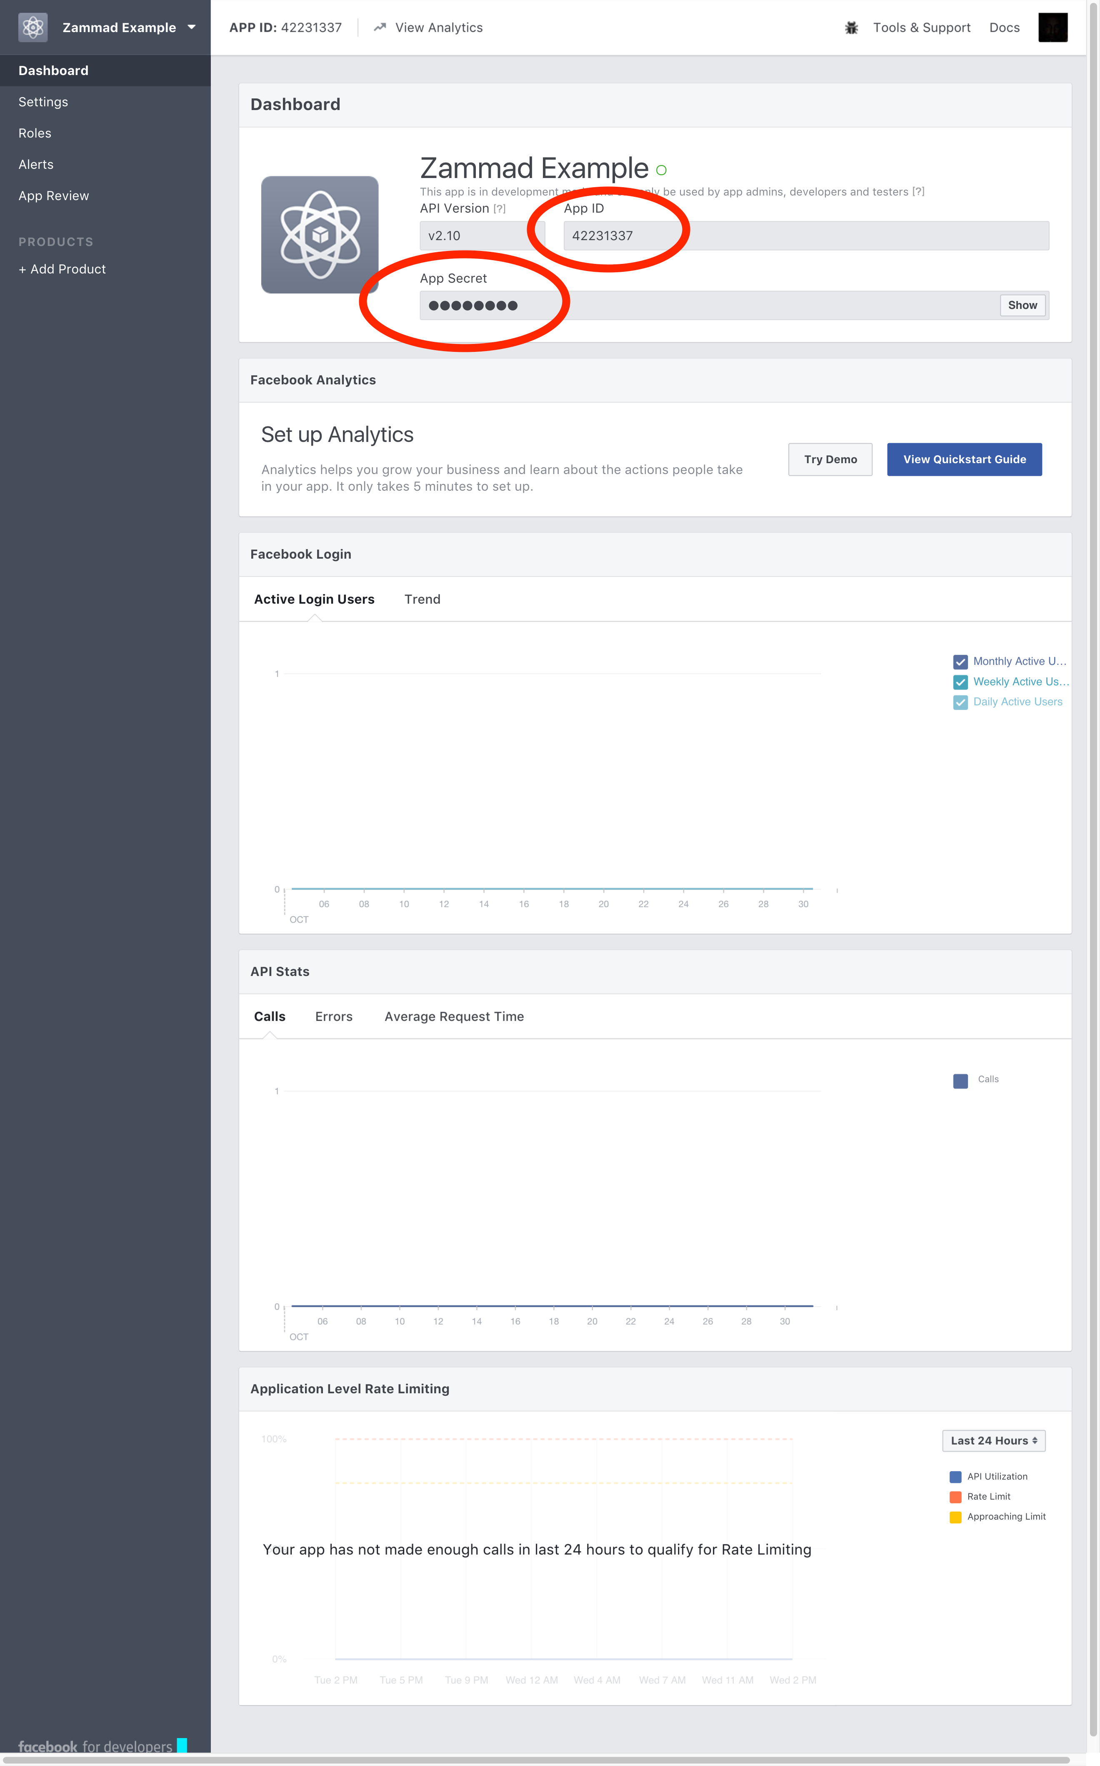Image resolution: width=1100 pixels, height=1766 pixels.
Task: Click the bug icon beside Tools & Support
Action: tap(851, 28)
